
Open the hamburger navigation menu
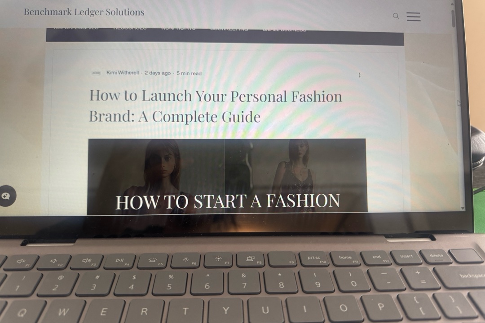(x=413, y=17)
